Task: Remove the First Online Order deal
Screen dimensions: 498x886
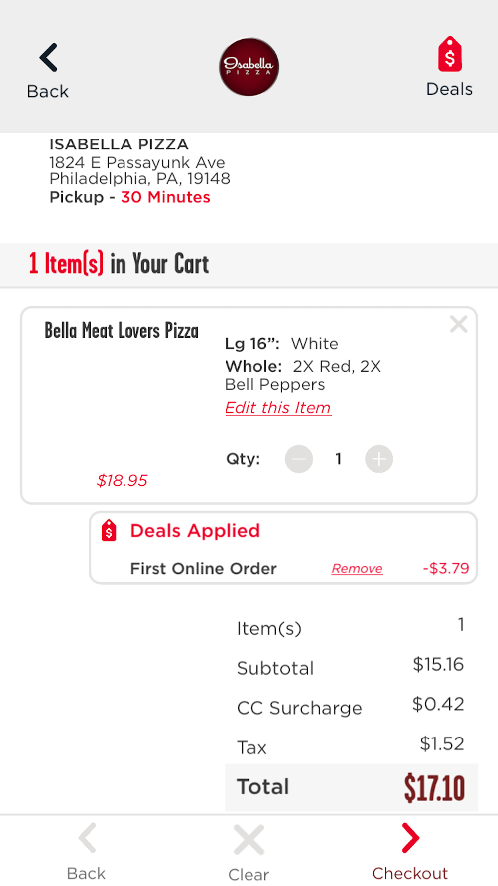Action: pyautogui.click(x=357, y=568)
